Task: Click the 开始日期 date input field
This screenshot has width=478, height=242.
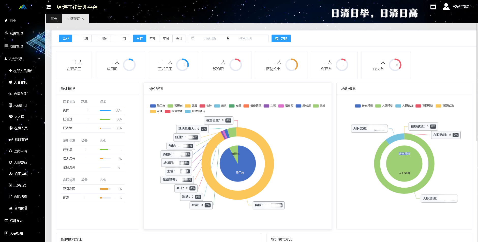Action: tap(210, 38)
